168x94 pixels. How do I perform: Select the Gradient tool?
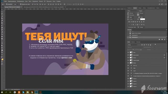pos(2,34)
